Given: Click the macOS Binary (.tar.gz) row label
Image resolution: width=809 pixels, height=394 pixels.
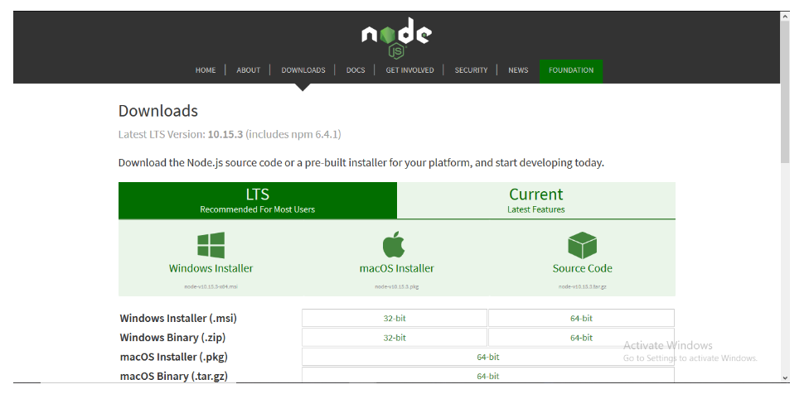Looking at the screenshot, I should 174,376.
